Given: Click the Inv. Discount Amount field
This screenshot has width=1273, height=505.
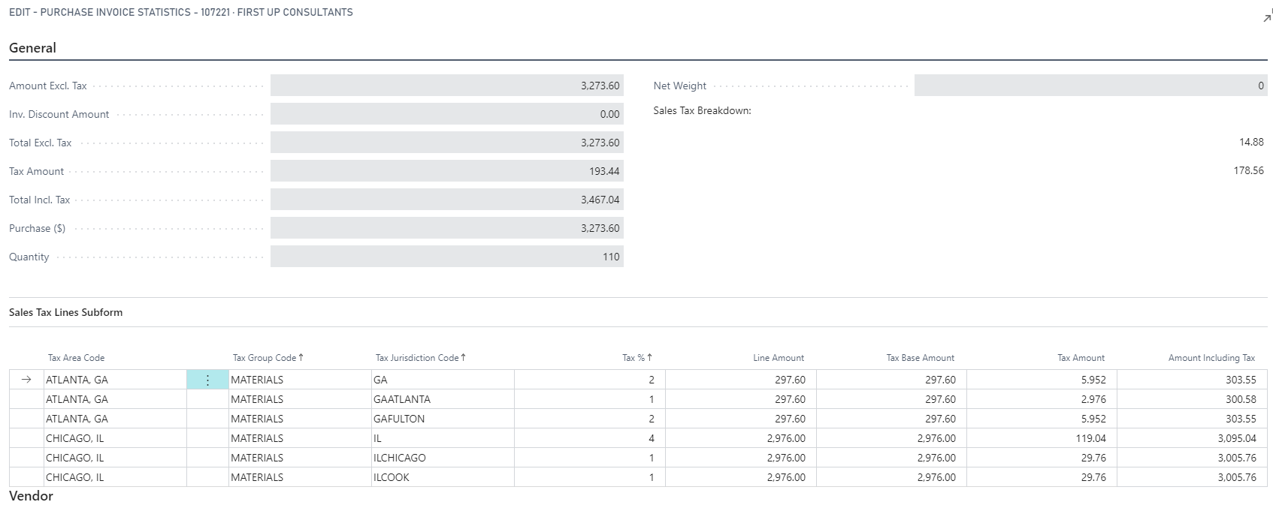Looking at the screenshot, I should click(x=447, y=114).
